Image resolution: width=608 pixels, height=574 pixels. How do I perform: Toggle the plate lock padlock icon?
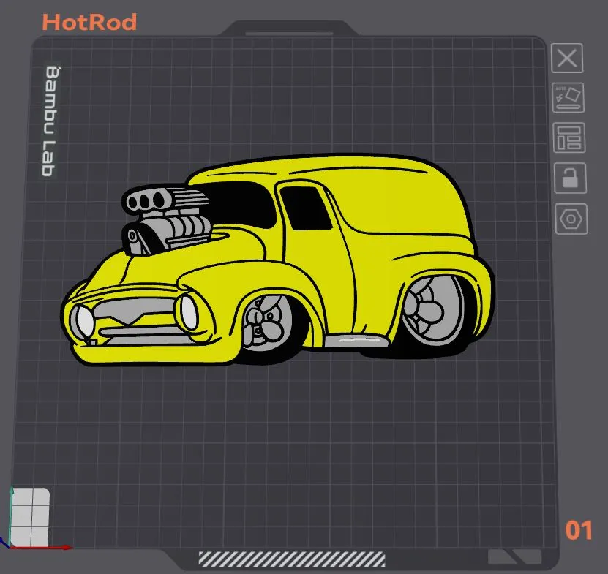coord(570,178)
